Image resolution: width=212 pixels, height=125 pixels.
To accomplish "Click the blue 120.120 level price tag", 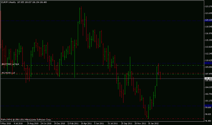I will [x=208, y=20].
